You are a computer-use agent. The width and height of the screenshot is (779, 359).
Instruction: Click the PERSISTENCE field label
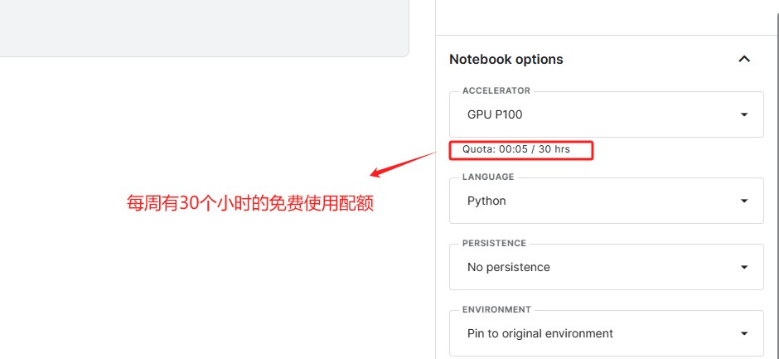tap(494, 243)
